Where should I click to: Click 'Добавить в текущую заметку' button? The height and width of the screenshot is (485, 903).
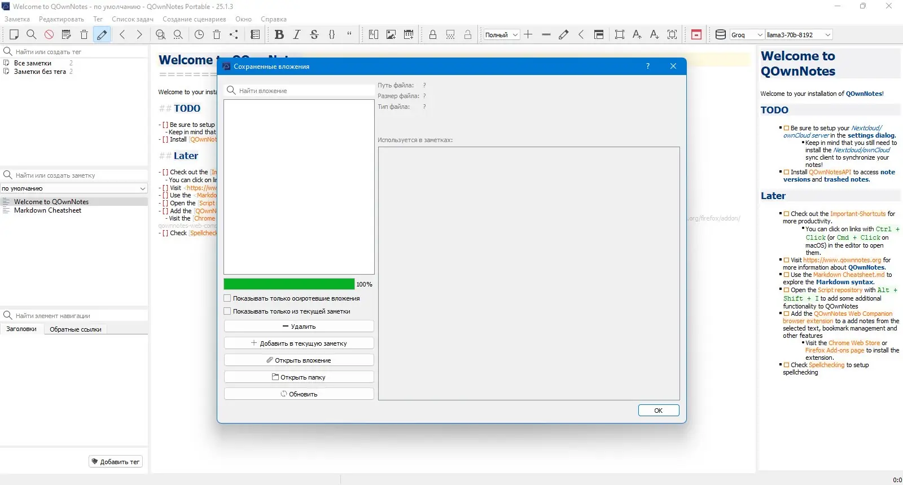tap(299, 343)
